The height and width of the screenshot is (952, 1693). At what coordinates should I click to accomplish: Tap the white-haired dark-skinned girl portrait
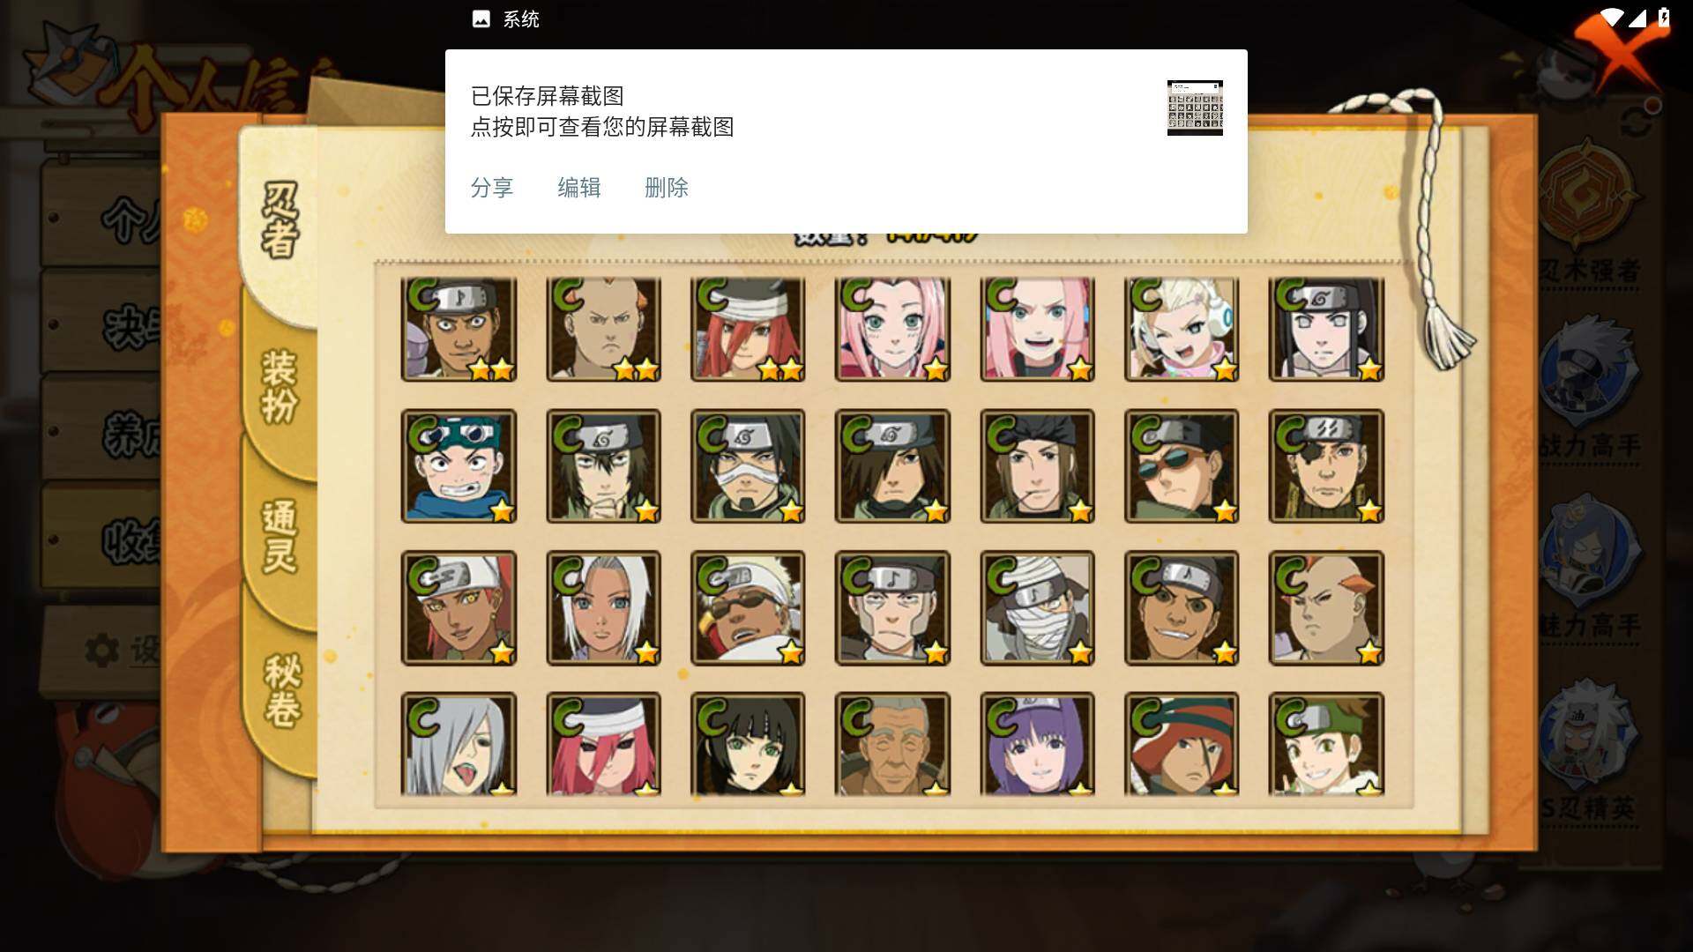coord(603,607)
